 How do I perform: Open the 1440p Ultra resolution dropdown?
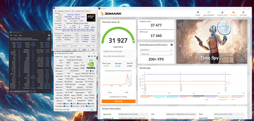tap(156, 54)
